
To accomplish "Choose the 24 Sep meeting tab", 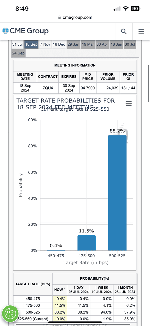I will click(x=18, y=53).
